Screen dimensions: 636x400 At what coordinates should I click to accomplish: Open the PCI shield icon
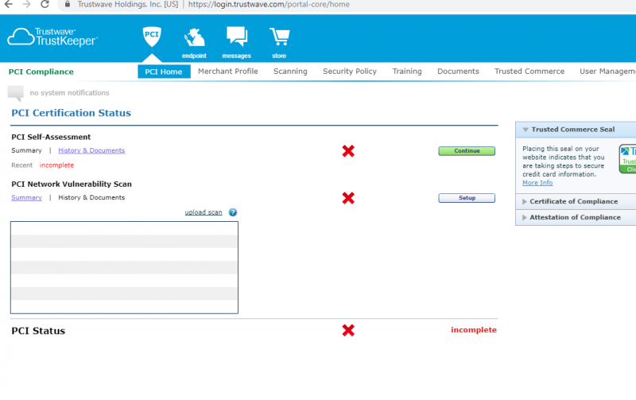click(152, 37)
